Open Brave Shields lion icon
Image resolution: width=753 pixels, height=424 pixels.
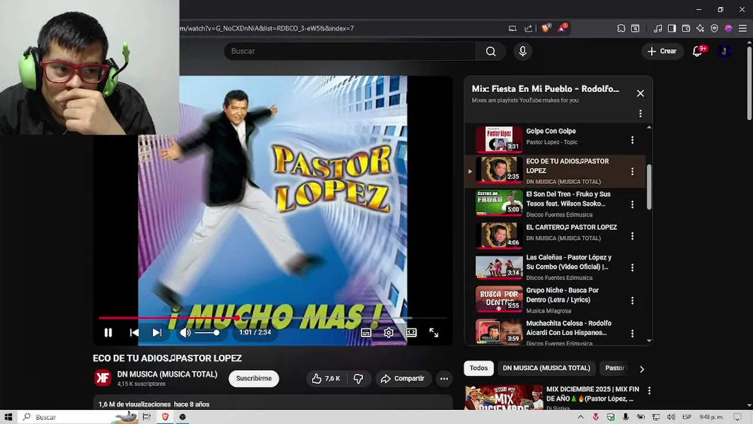coord(545,28)
